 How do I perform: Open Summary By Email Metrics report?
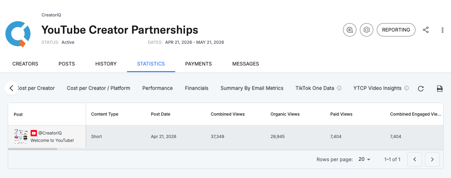click(252, 88)
